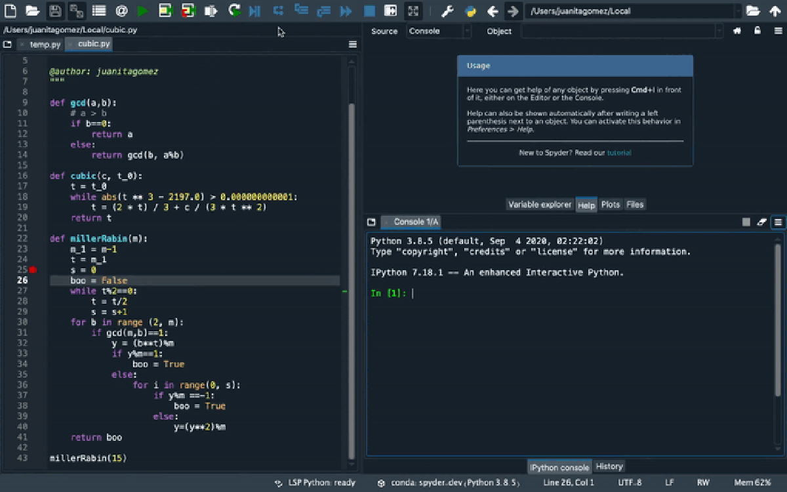Toggle breakpoint on line 25
787x492 pixels.
coord(33,270)
